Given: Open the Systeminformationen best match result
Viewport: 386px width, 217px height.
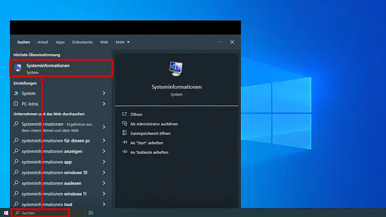Looking at the screenshot, I should pyautogui.click(x=61, y=68).
